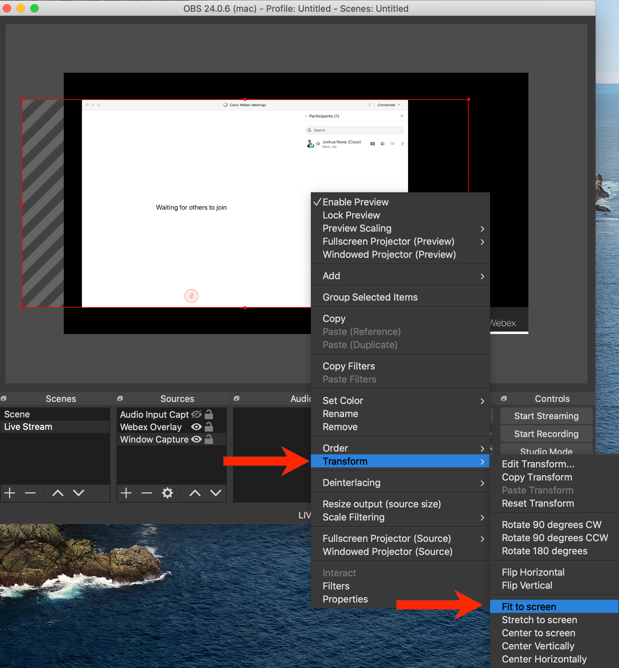
Task: Uncheck Enable Preview menu item
Action: click(x=400, y=202)
